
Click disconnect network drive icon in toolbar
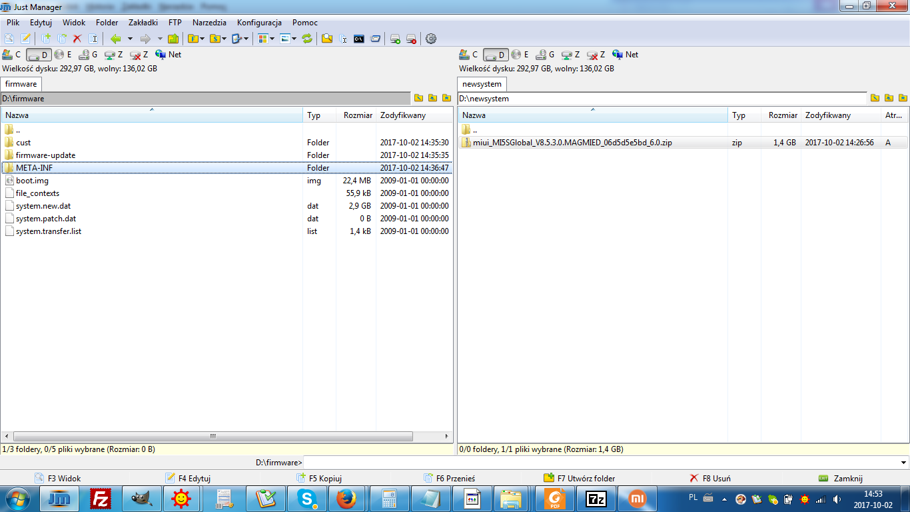(411, 39)
